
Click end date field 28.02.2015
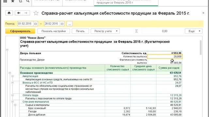(52, 24)
